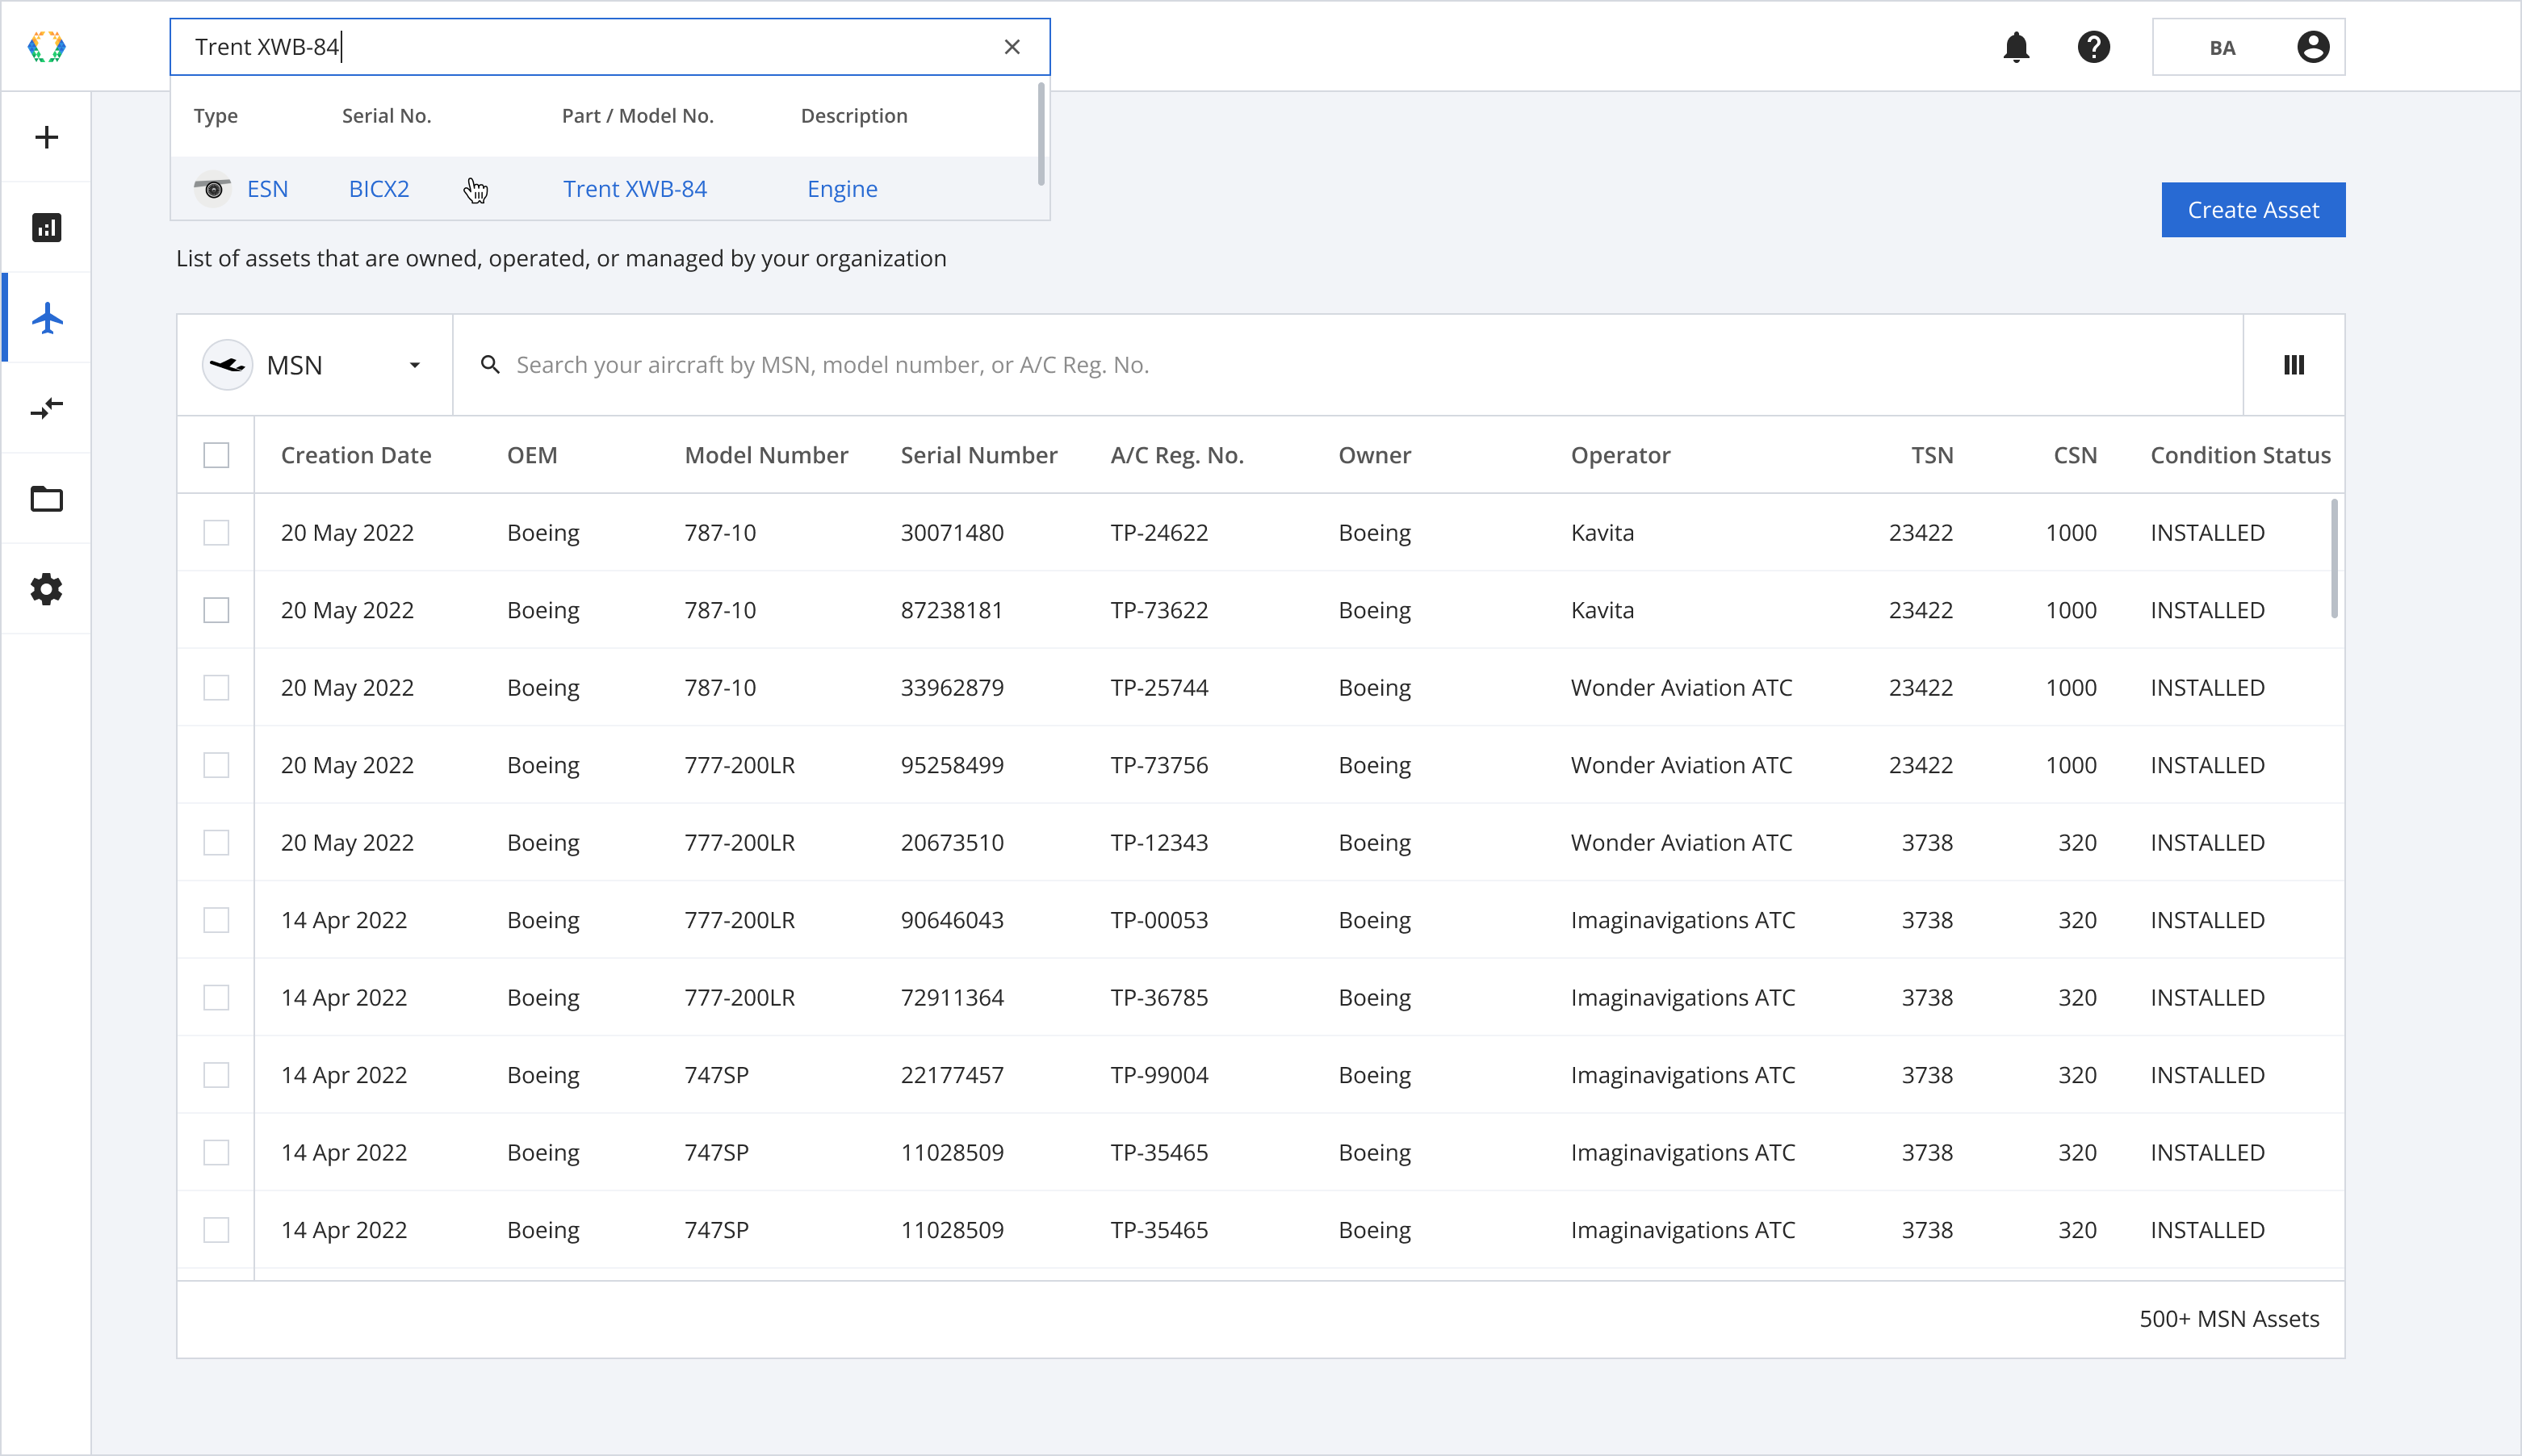The height and width of the screenshot is (1456, 2522).
Task: Open serial number BICX2 link
Action: click(379, 189)
